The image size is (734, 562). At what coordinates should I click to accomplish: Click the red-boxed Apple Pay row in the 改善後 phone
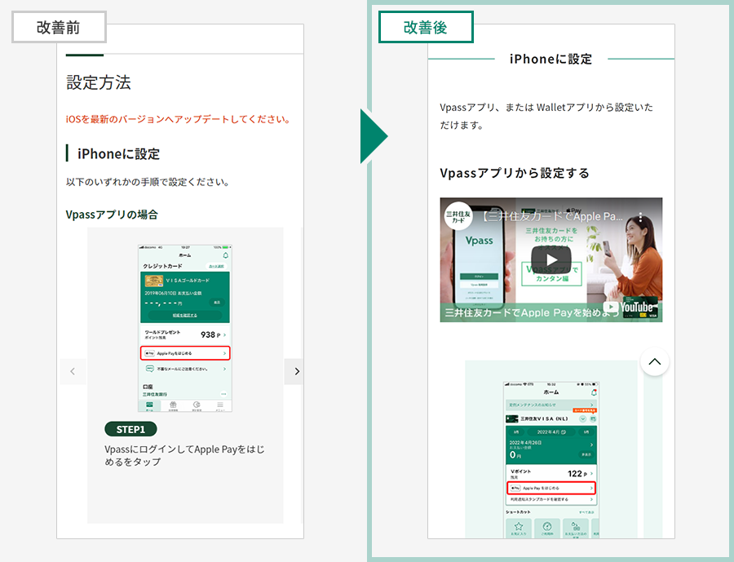[x=551, y=488]
